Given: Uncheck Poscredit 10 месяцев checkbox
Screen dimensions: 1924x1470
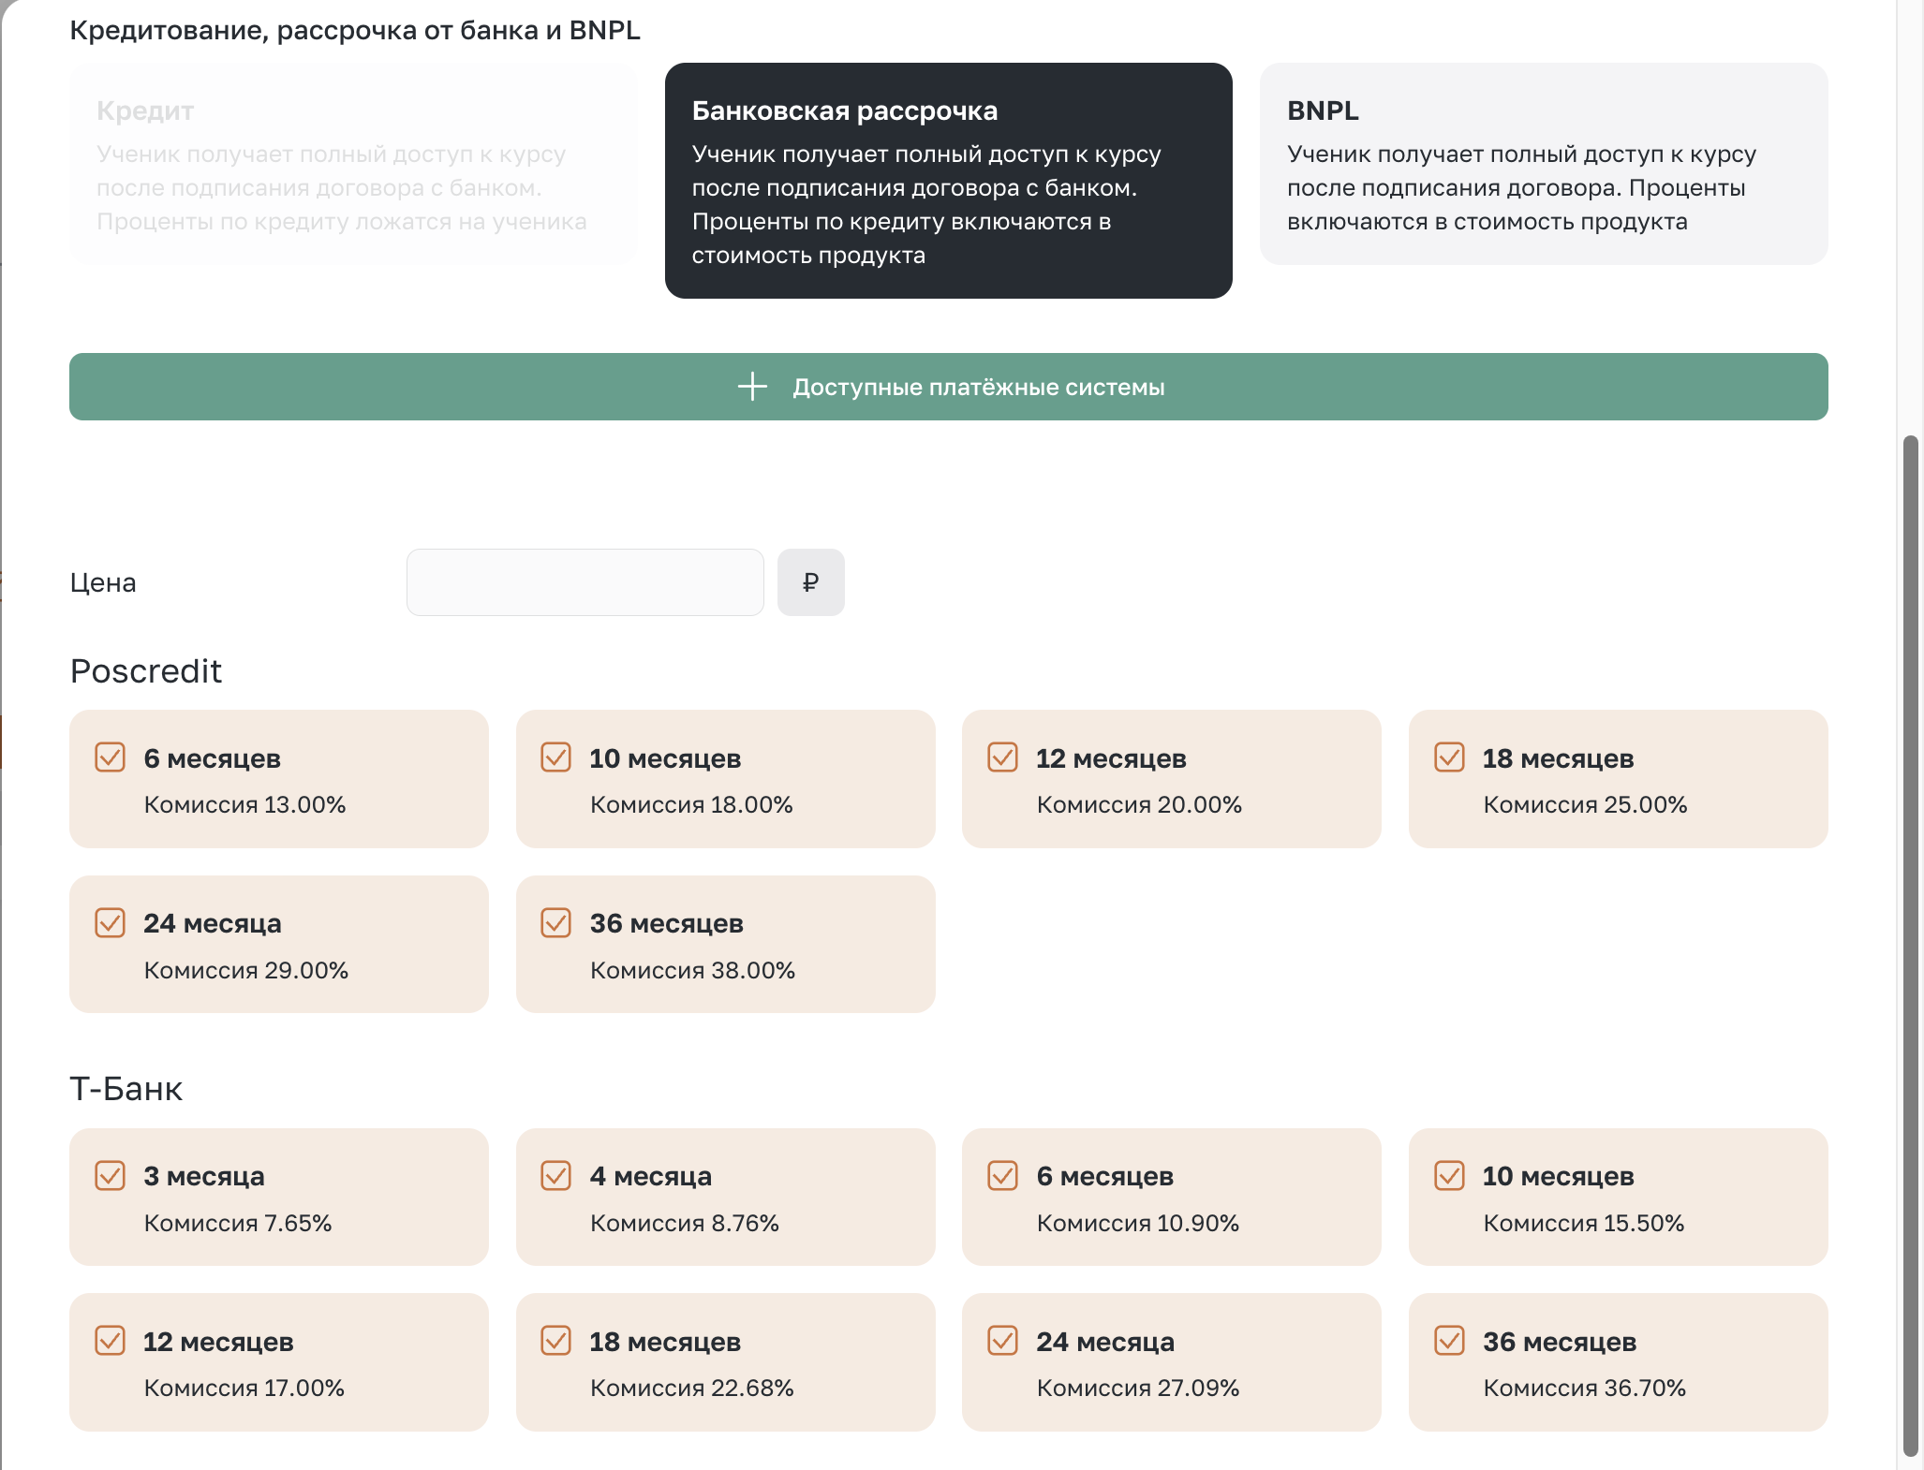Looking at the screenshot, I should (556, 757).
